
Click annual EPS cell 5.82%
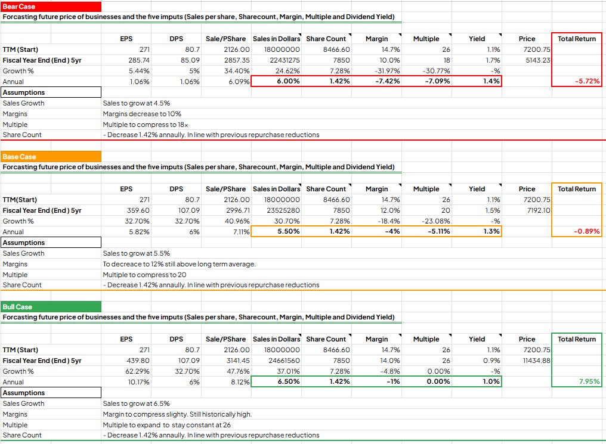coord(140,232)
